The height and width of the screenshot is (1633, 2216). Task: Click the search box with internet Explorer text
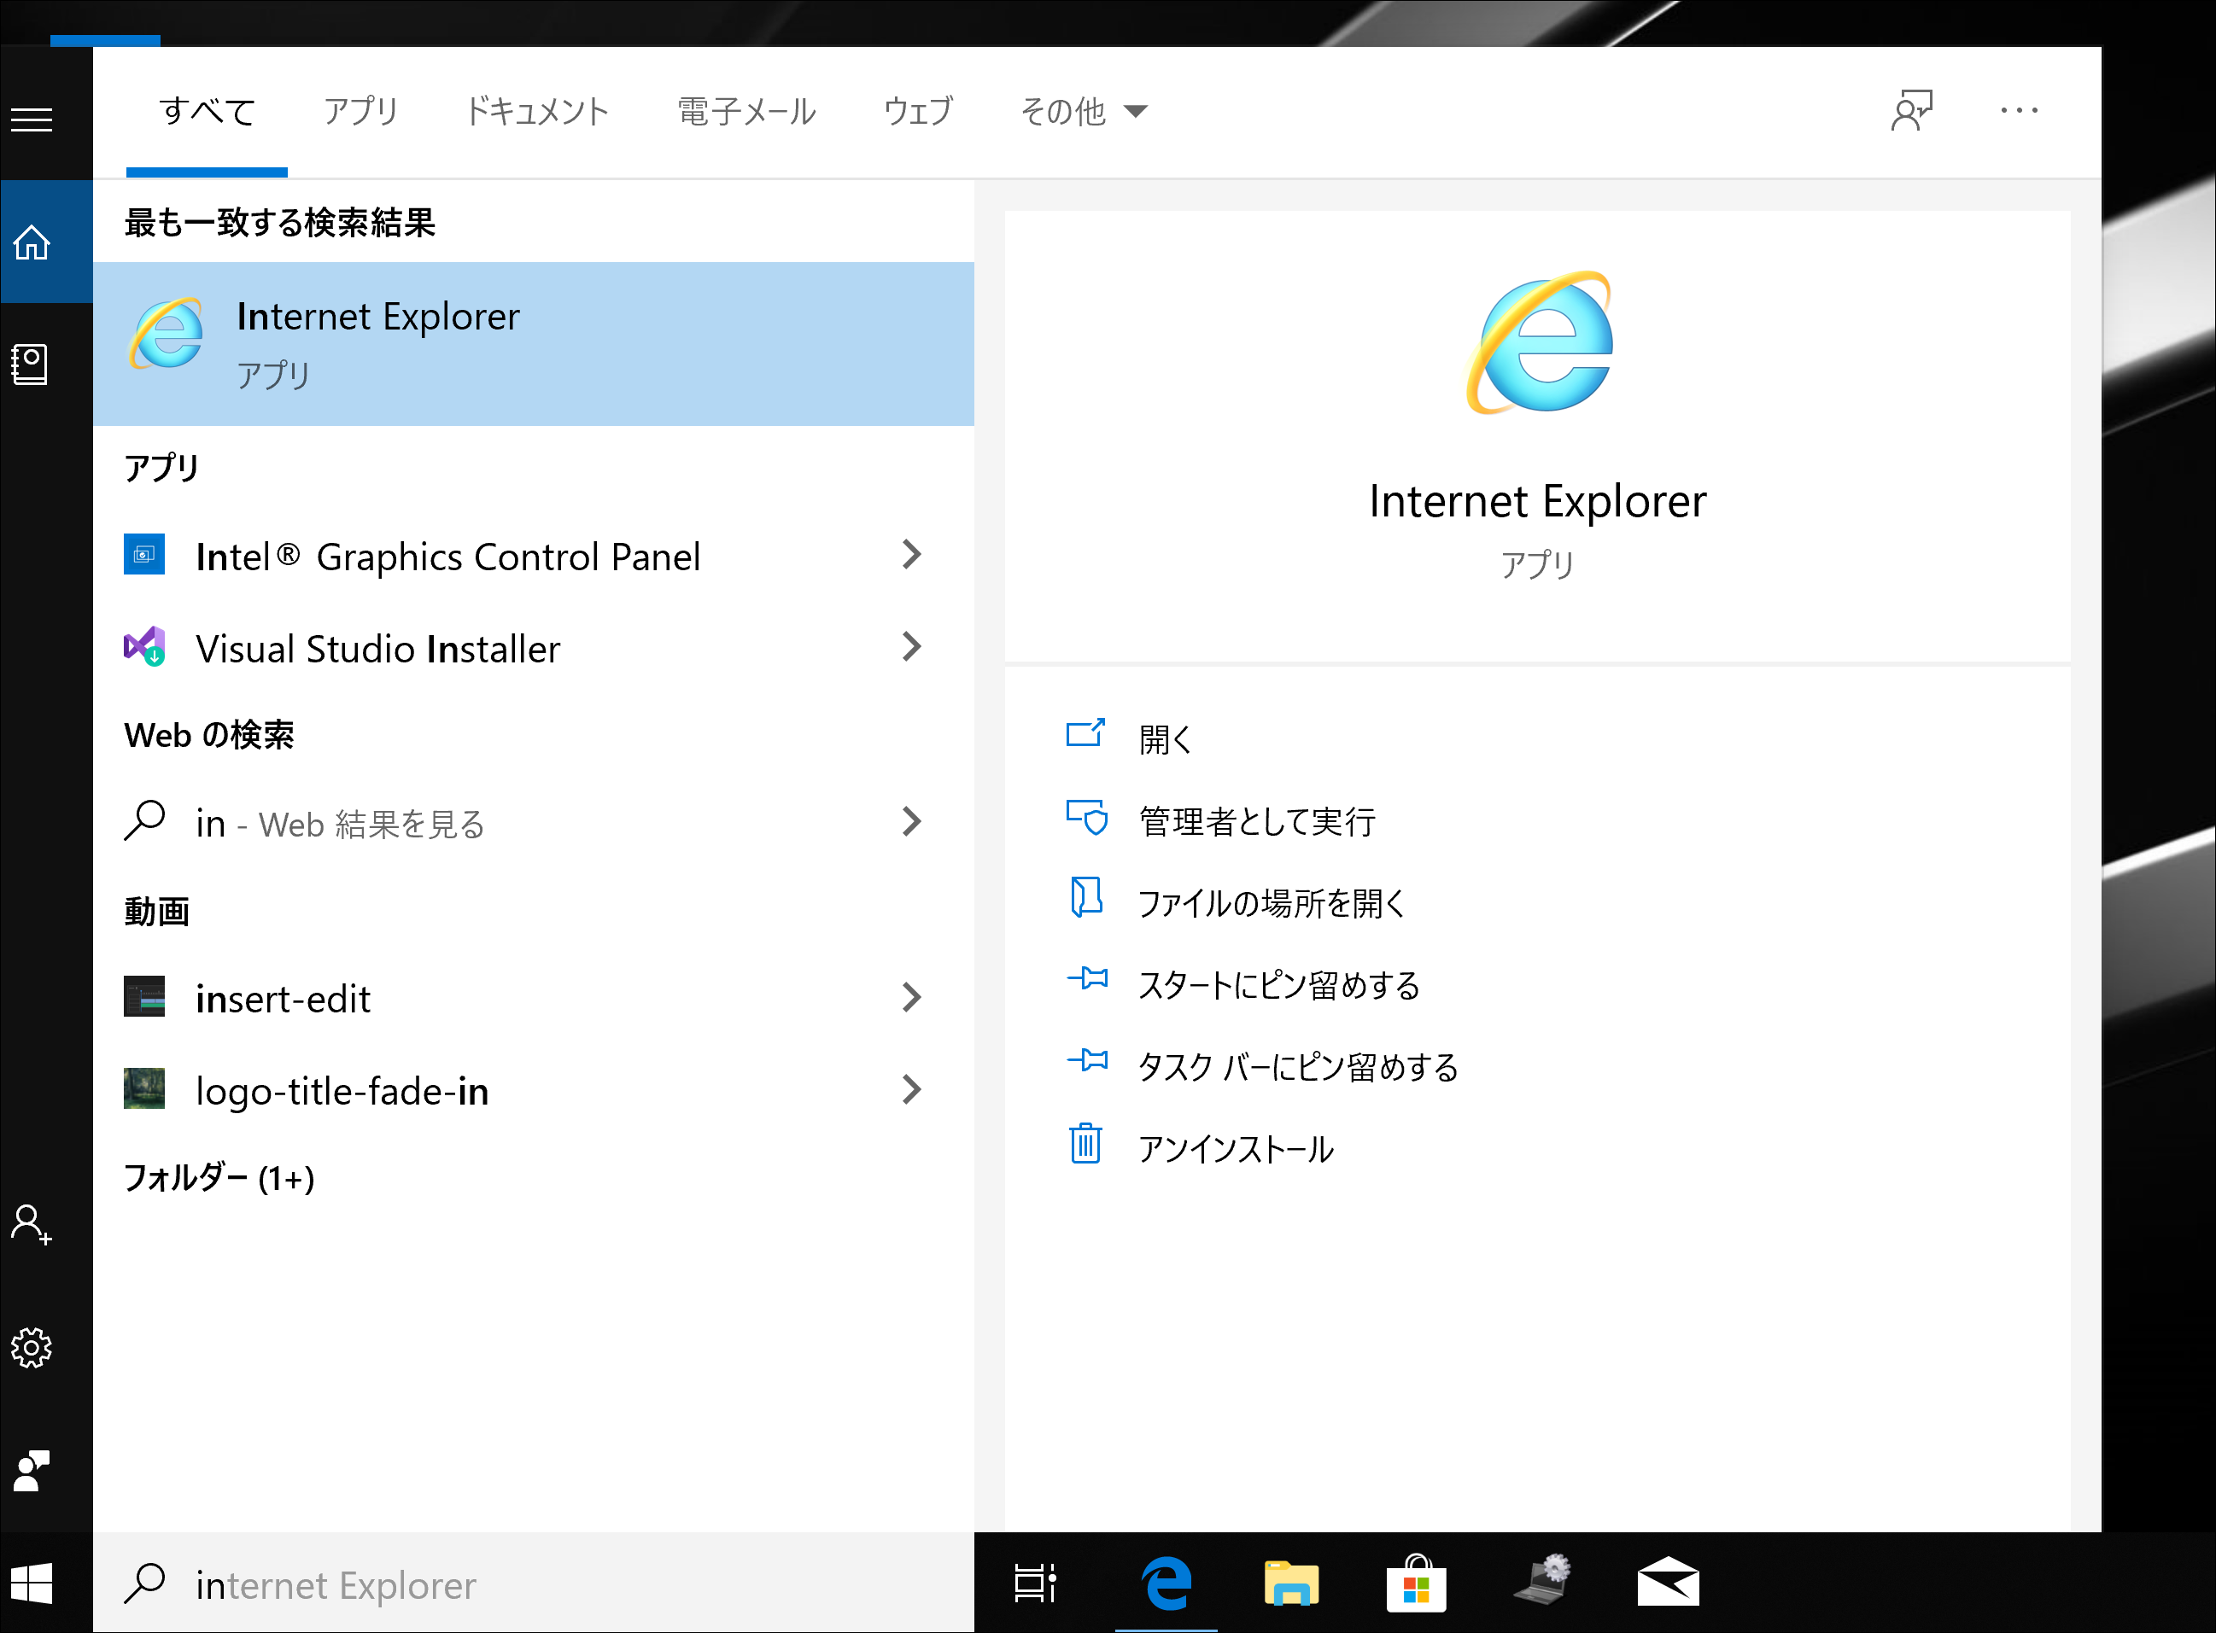click(x=534, y=1583)
